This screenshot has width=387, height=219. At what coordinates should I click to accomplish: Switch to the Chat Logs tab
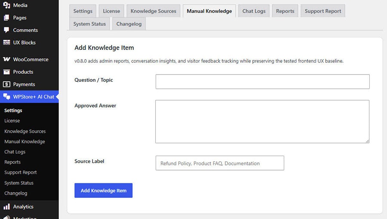pyautogui.click(x=254, y=11)
